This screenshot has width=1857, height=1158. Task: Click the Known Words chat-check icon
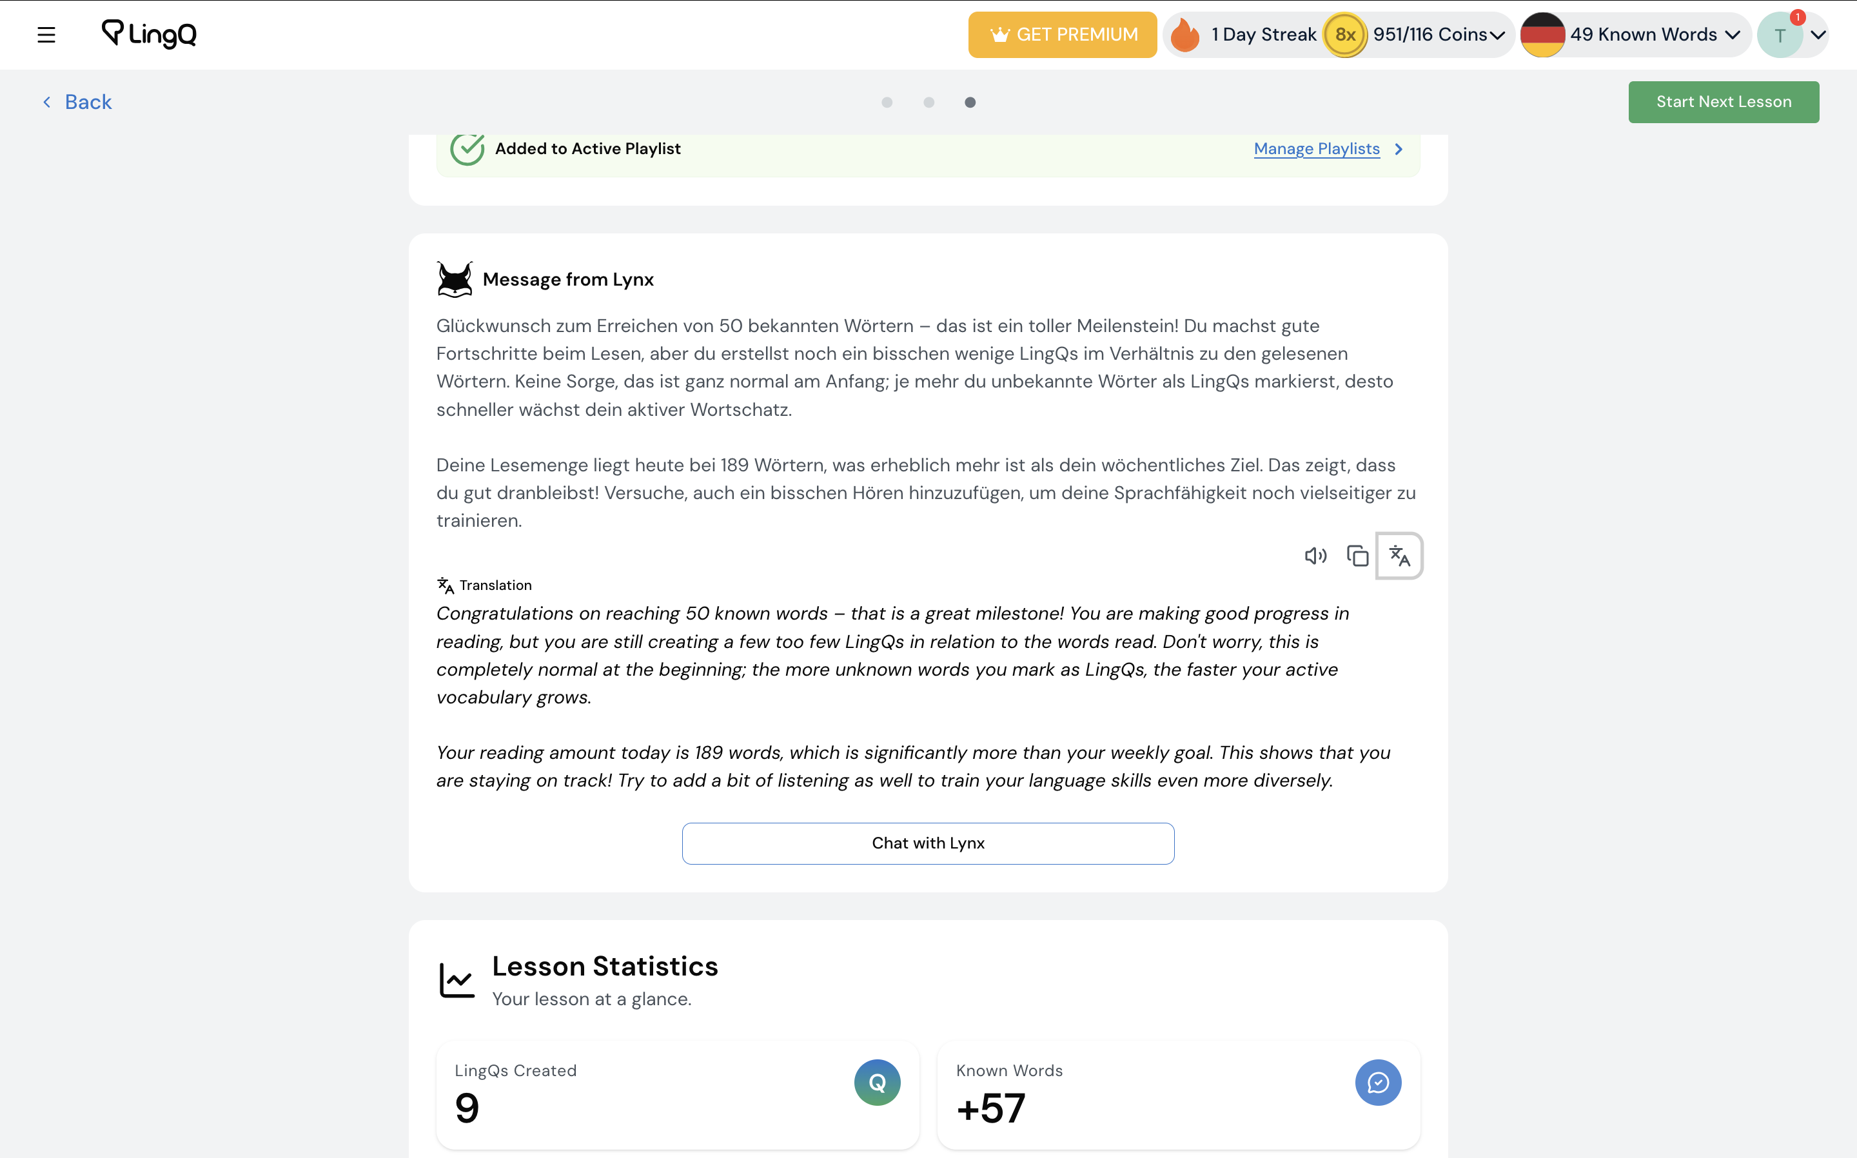click(1378, 1082)
